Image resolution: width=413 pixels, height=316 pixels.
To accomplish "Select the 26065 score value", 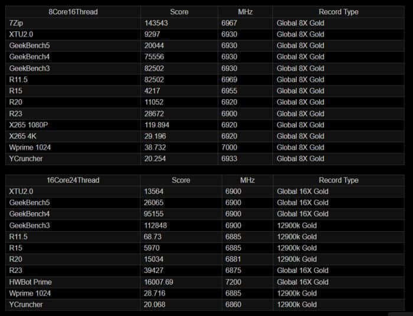I will click(x=153, y=203).
